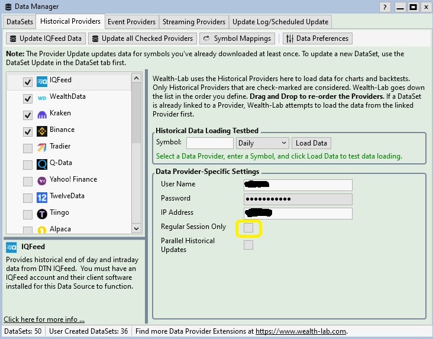Switch to the Streaming Providers tab
Viewport: 433px width, 339px height.
coord(193,22)
